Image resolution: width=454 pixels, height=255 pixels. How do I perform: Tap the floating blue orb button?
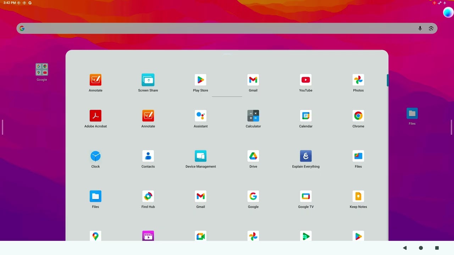[x=448, y=13]
